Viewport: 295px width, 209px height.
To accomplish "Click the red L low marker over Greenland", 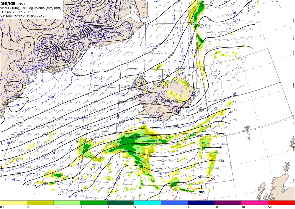I will click(x=62, y=55).
